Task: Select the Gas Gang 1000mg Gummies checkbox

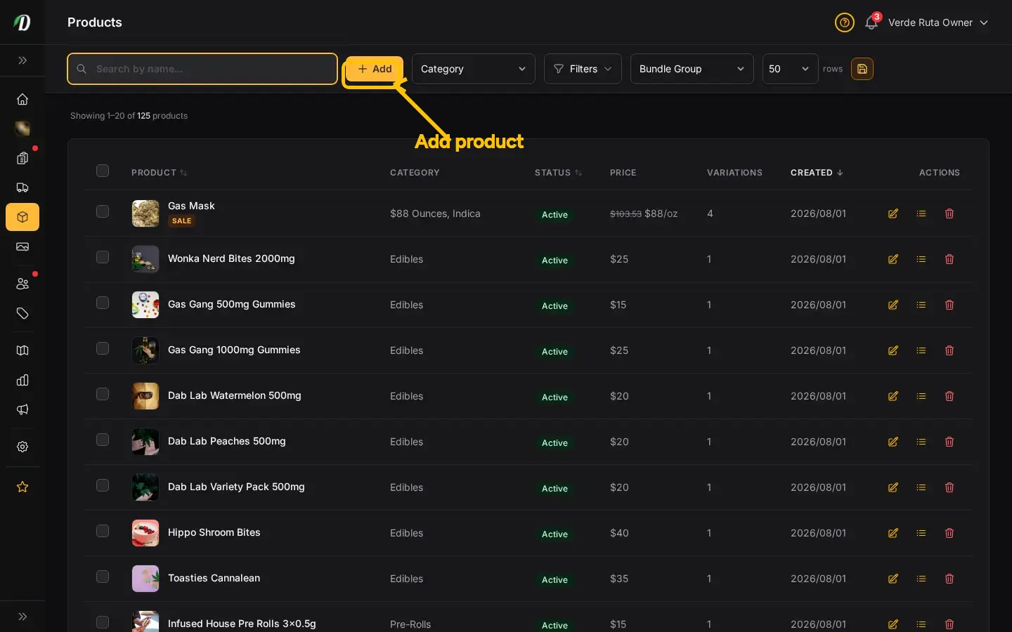Action: tap(103, 348)
